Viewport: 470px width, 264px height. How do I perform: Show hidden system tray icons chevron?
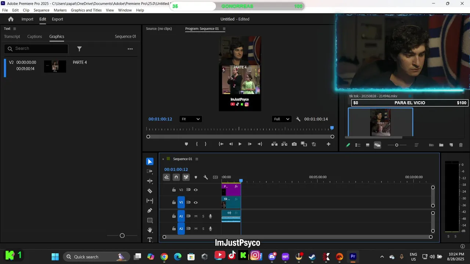click(382, 257)
